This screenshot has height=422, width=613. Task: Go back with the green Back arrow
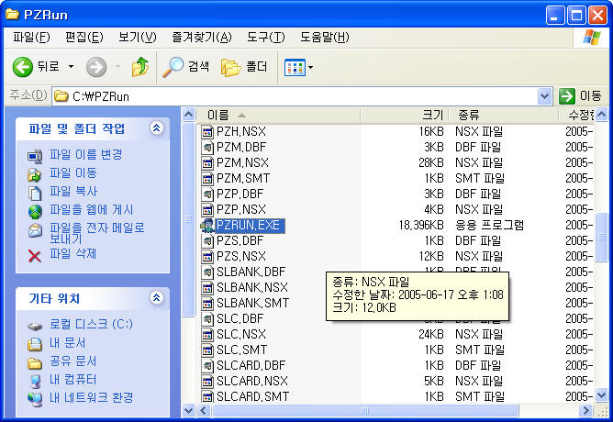[x=23, y=67]
